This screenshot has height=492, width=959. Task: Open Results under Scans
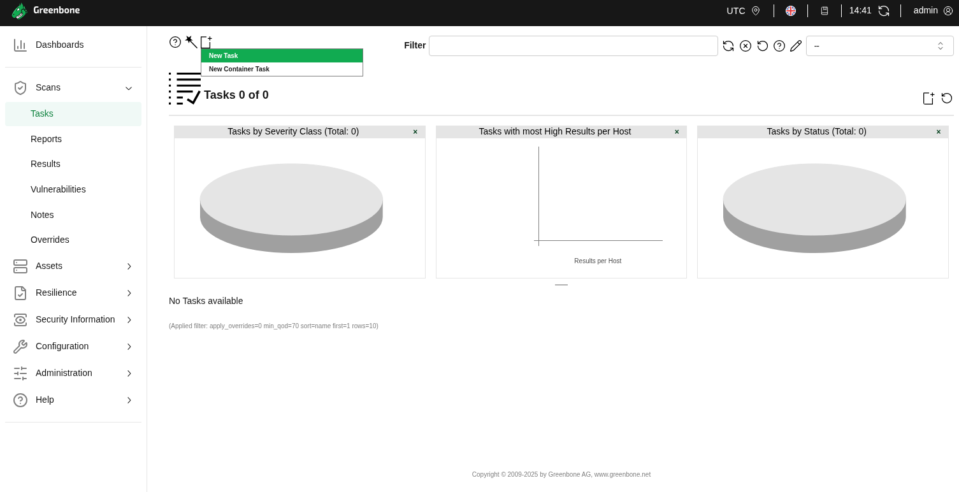point(73,164)
